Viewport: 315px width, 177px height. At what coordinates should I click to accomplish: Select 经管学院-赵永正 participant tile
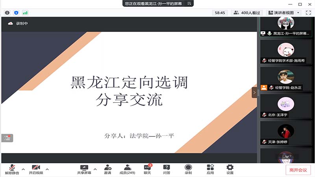[x=286, y=79]
